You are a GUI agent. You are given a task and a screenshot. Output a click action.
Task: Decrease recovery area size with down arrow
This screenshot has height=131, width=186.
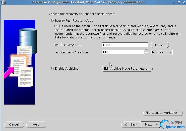pos(146,54)
